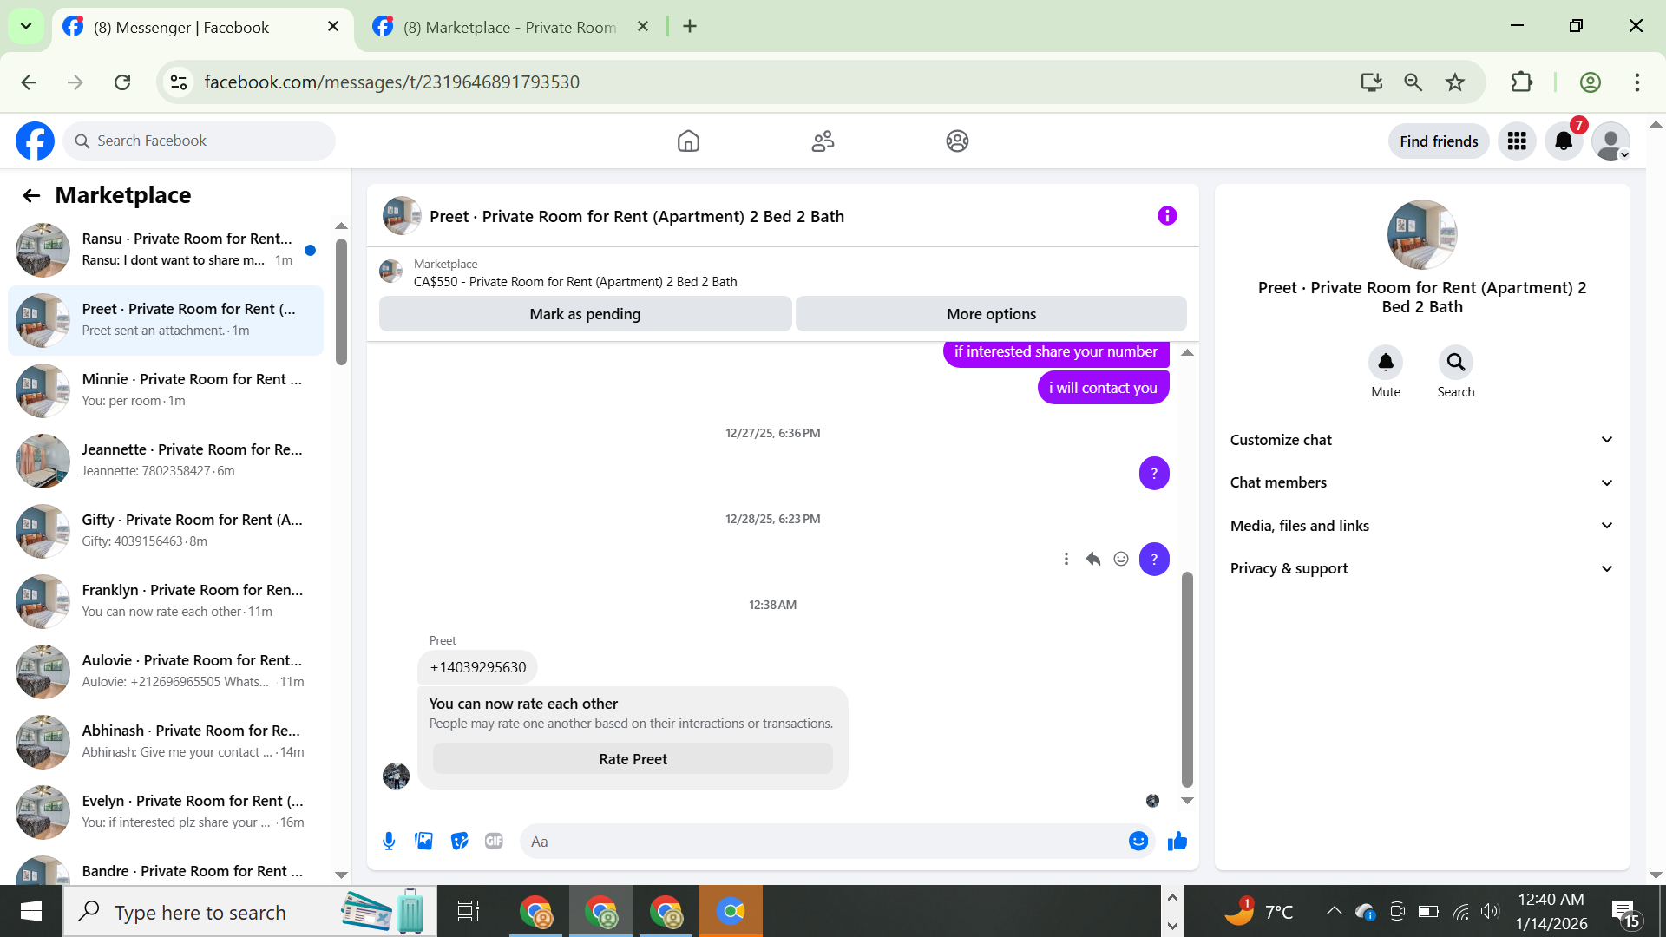Click the voice clip microphone icon
This screenshot has height=937, width=1666.
(389, 841)
